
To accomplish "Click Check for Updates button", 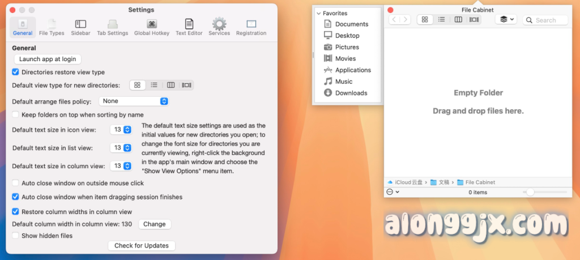I will point(141,246).
